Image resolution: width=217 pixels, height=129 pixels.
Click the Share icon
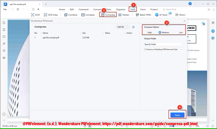click(33, 9)
